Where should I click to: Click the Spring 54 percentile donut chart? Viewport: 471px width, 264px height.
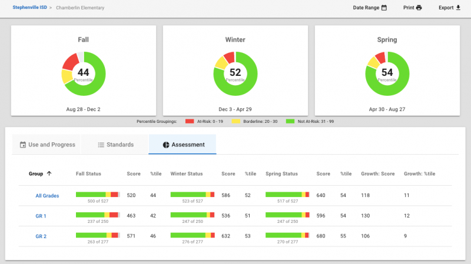point(387,74)
